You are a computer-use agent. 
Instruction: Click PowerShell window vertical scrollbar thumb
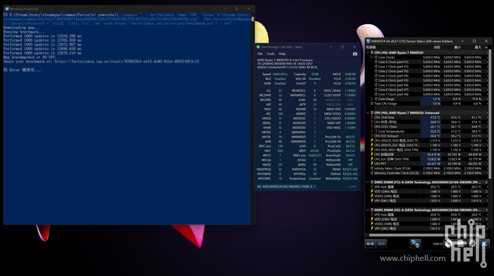pyautogui.click(x=252, y=19)
